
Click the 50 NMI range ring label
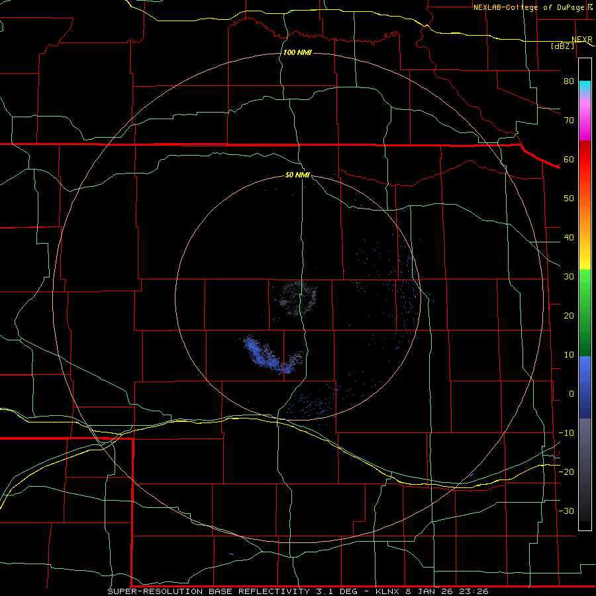(297, 175)
